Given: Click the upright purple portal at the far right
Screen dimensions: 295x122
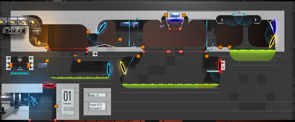Looking at the screenshot, I should pyautogui.click(x=274, y=26).
